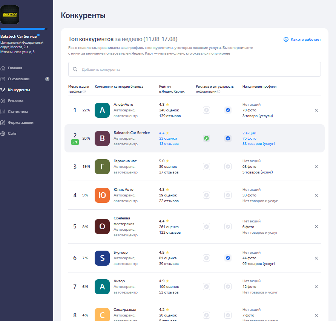Open Статистика sidebar section
Viewport: 336px width, 321px height.
point(18,112)
